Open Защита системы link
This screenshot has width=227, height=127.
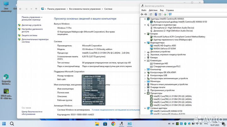[29, 35]
